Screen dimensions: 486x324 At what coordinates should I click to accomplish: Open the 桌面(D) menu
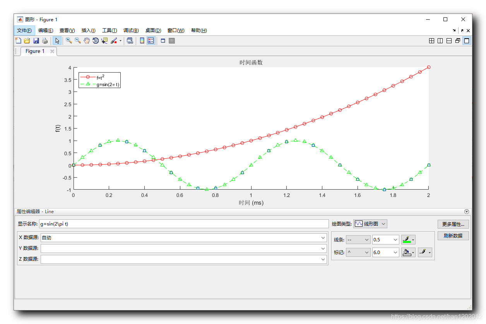click(153, 31)
